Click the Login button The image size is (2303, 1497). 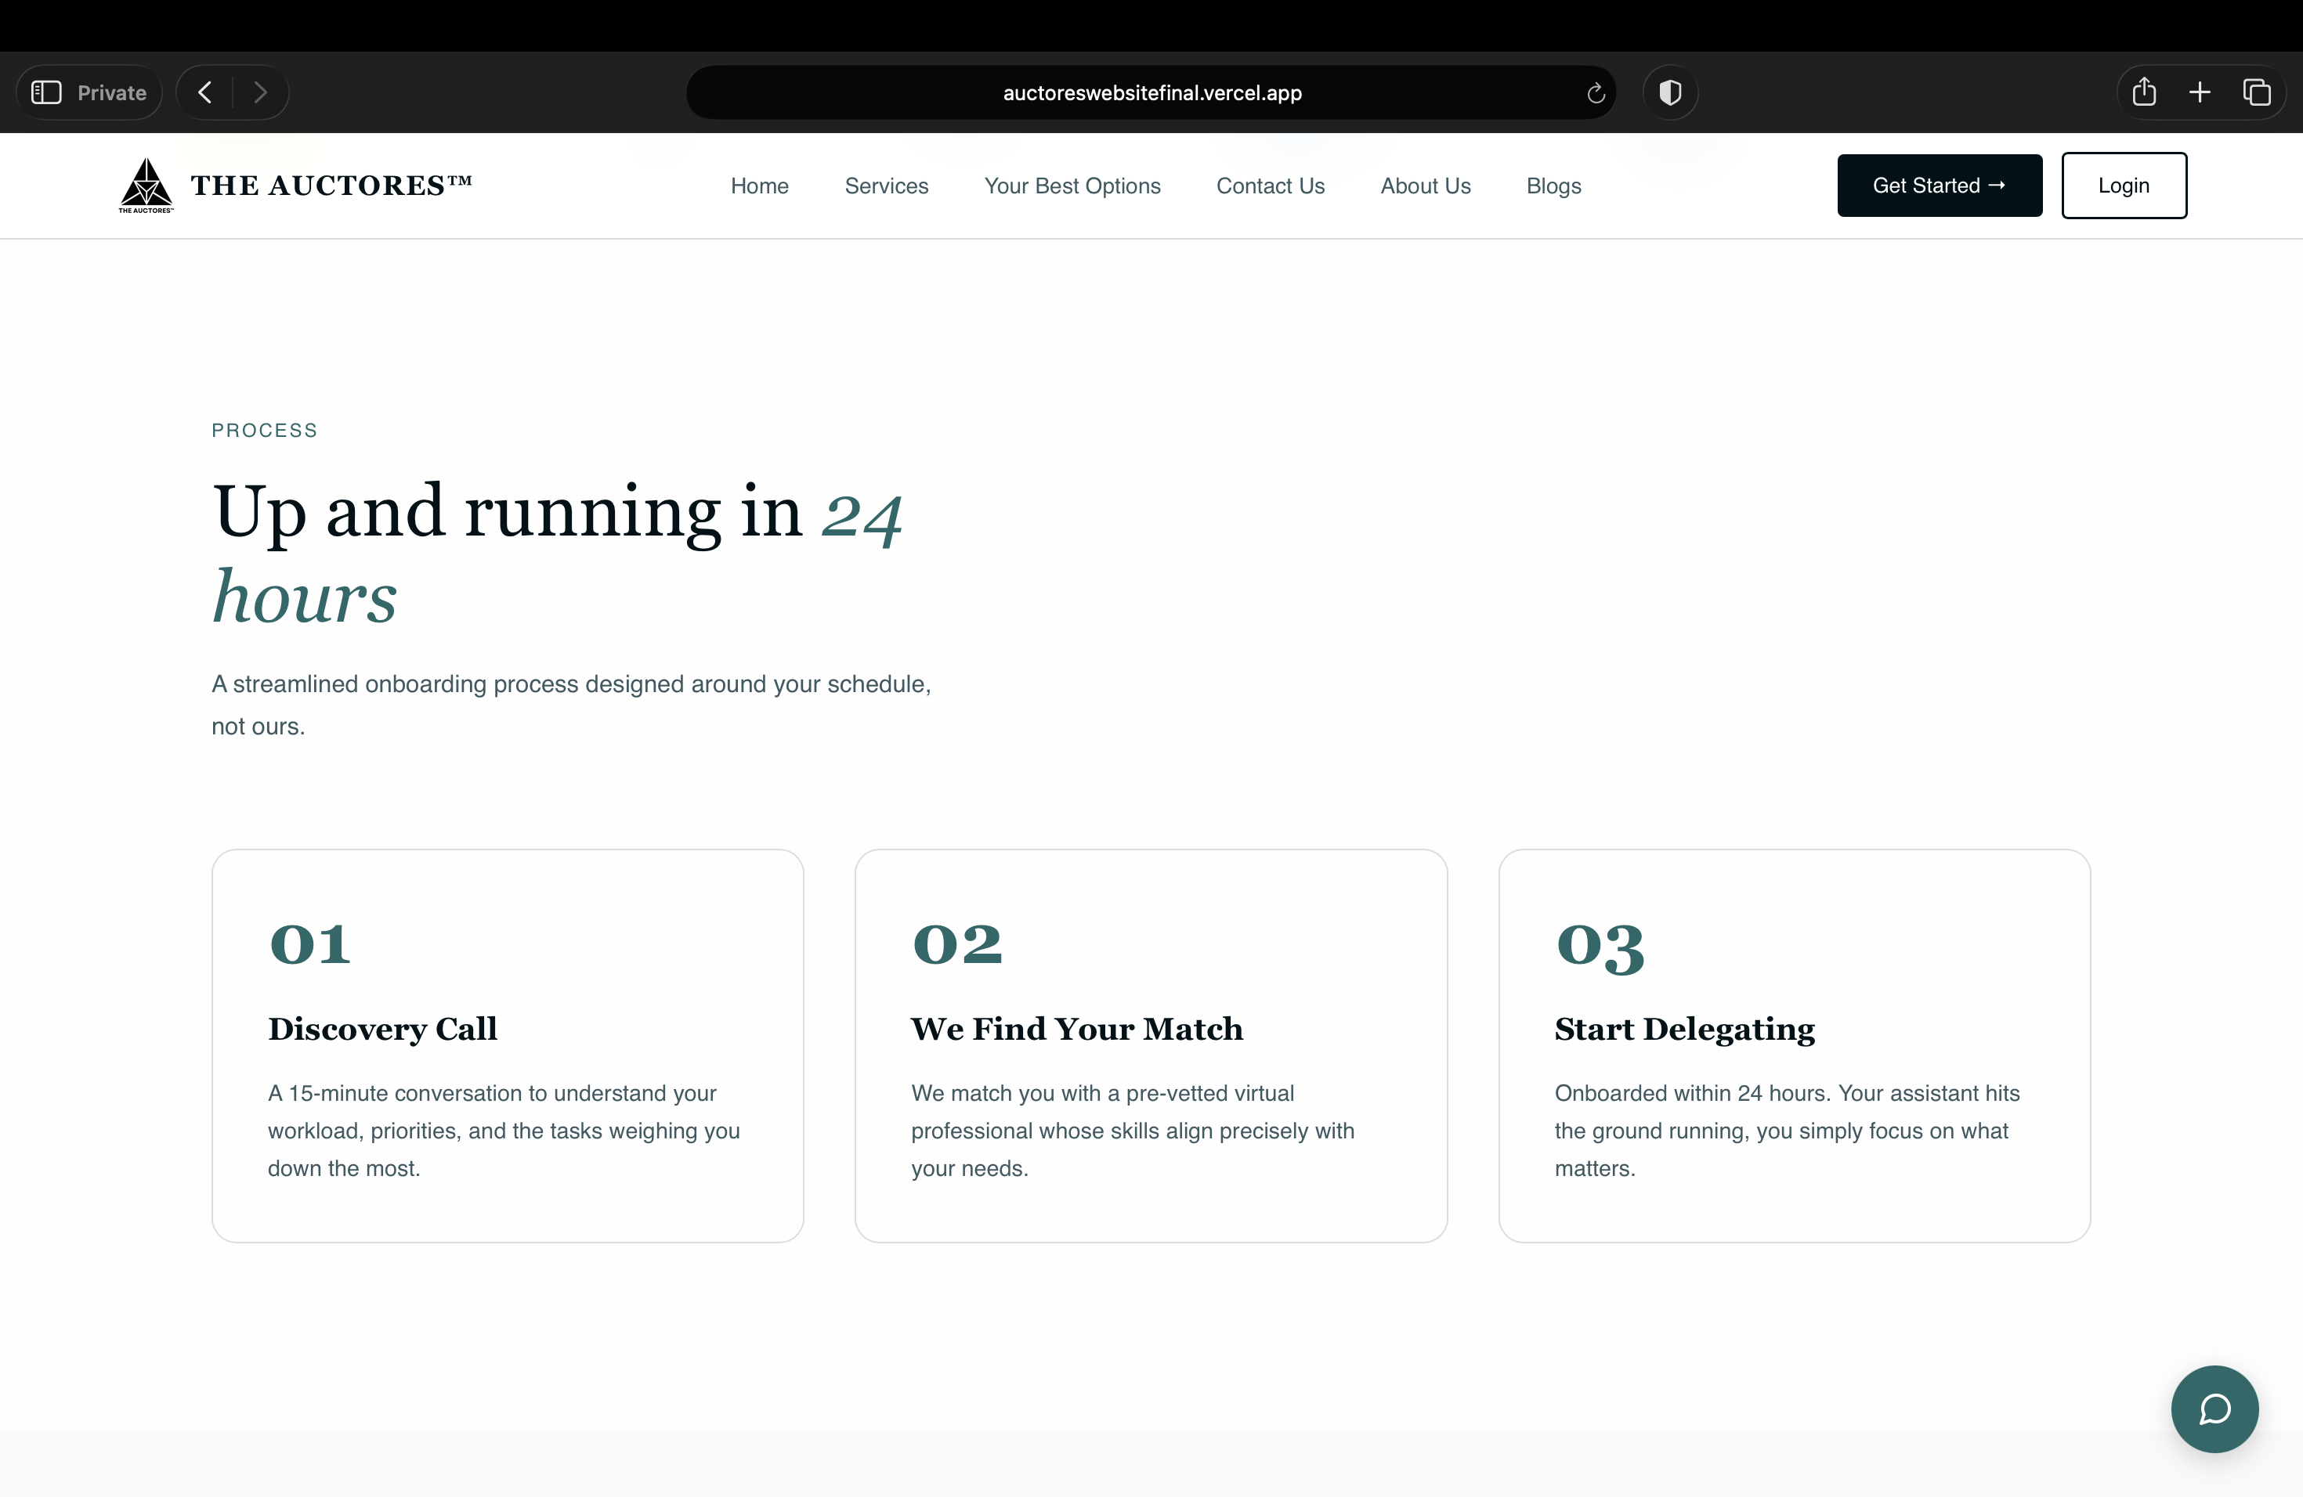[2123, 185]
